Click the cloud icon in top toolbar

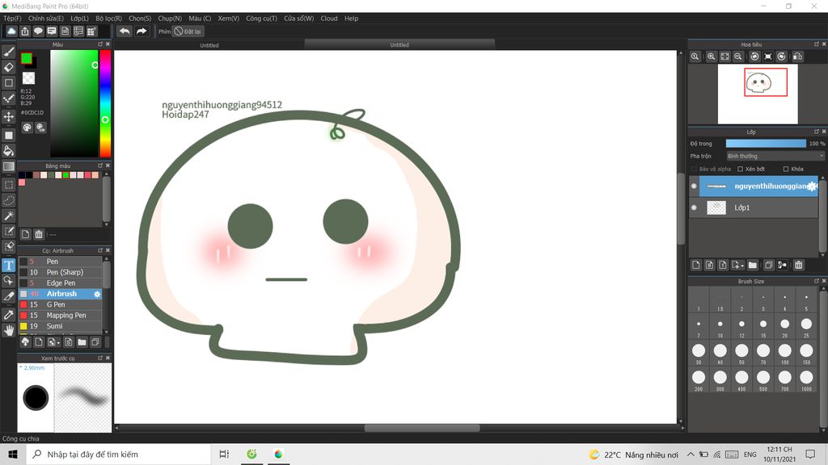(x=11, y=31)
